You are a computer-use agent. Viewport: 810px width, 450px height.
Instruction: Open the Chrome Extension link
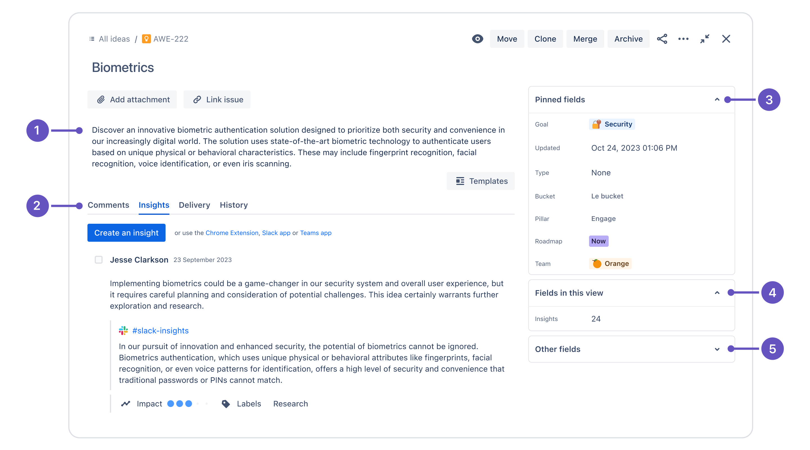[x=232, y=233]
